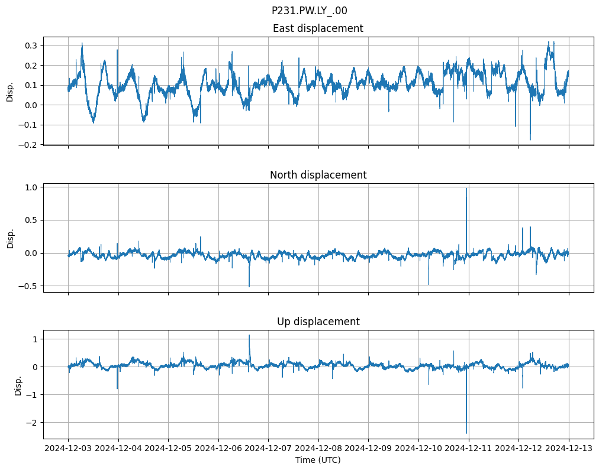599x470 pixels.
Task: Click the −0.5 tick on North y-axis
Action: click(x=27, y=286)
